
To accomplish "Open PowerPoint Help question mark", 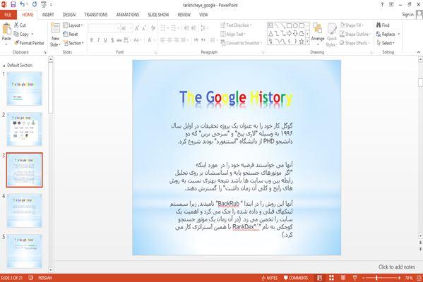I will (x=382, y=5).
